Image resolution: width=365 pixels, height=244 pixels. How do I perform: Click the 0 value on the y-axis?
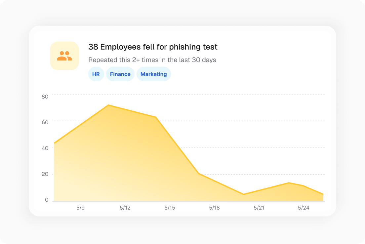tap(47, 200)
